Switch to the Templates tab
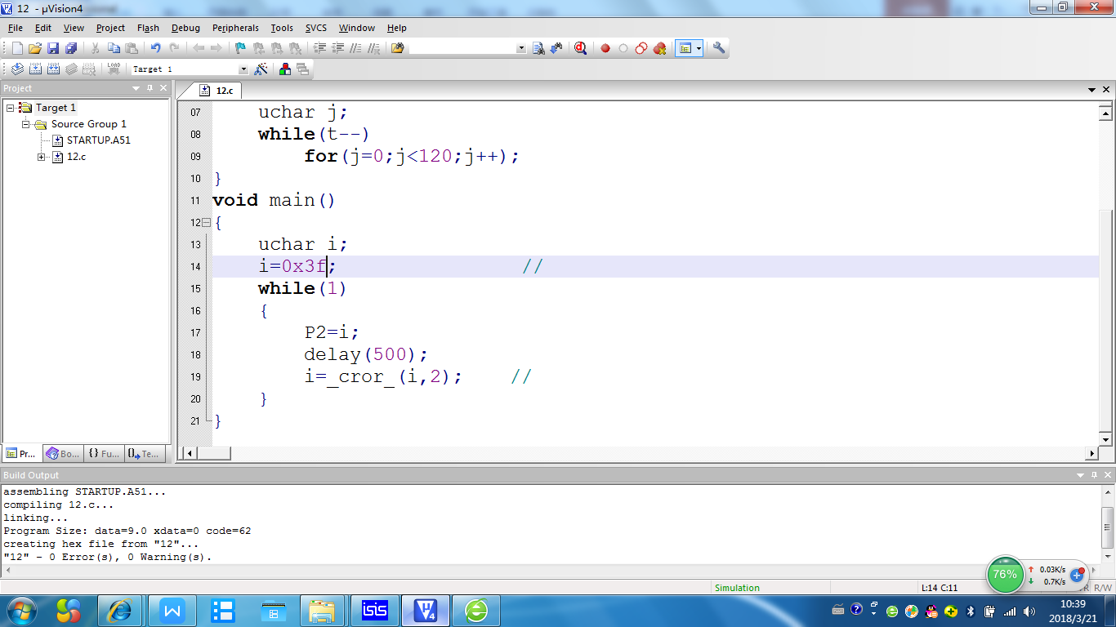Viewport: 1116px width, 627px height. [x=145, y=453]
